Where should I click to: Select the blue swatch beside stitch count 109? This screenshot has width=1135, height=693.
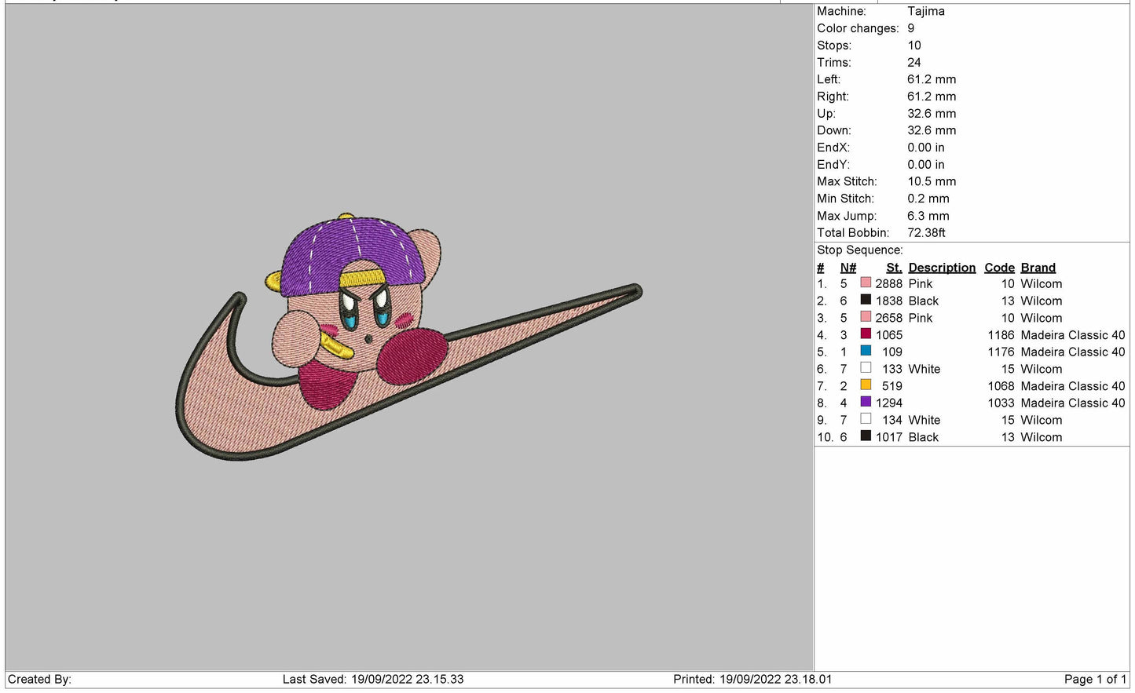866,352
